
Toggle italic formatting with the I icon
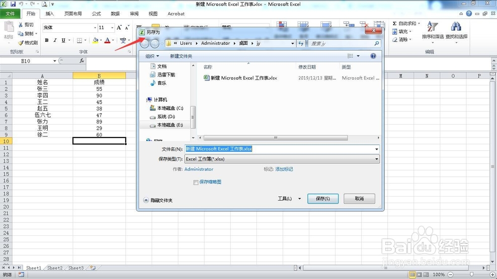[x=55, y=40]
